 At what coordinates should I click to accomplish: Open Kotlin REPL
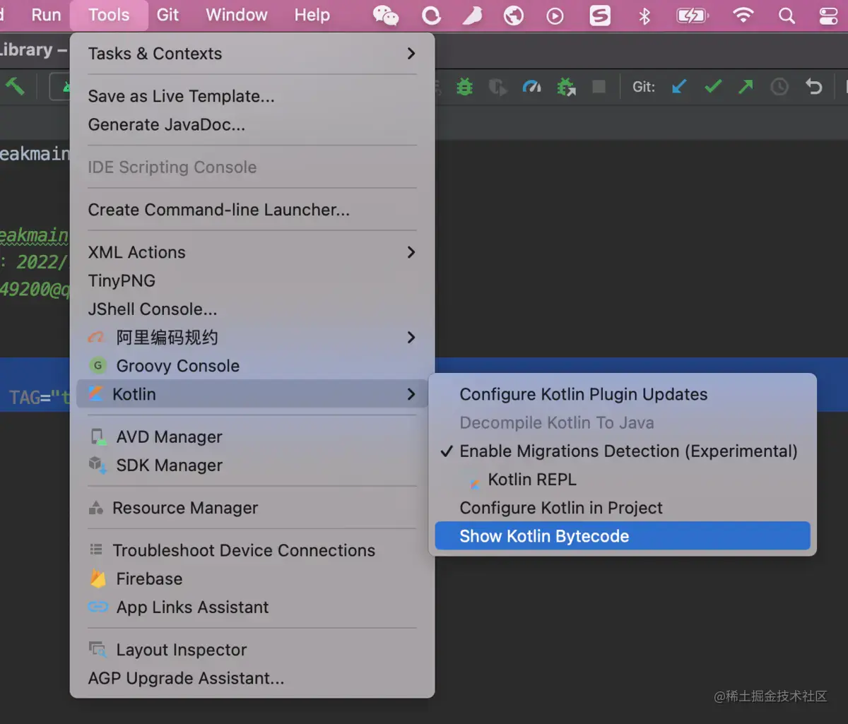coord(623,480)
